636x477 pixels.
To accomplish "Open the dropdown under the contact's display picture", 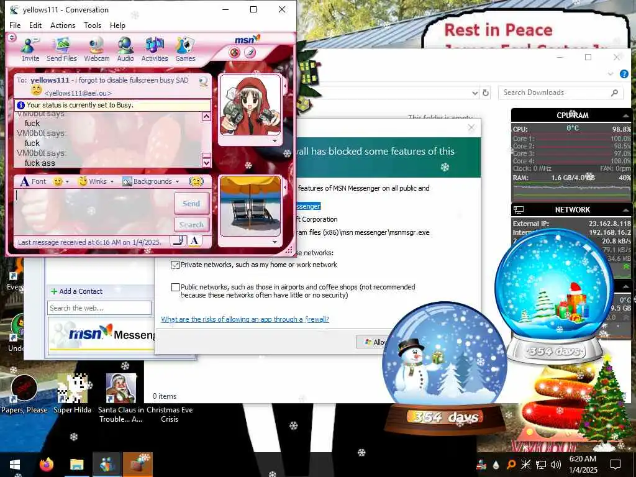I will point(275,141).
